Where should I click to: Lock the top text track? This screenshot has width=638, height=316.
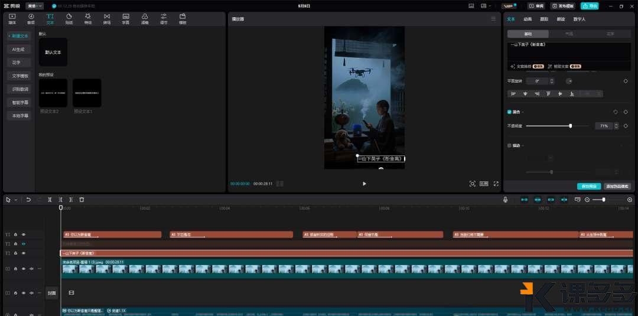coord(15,234)
